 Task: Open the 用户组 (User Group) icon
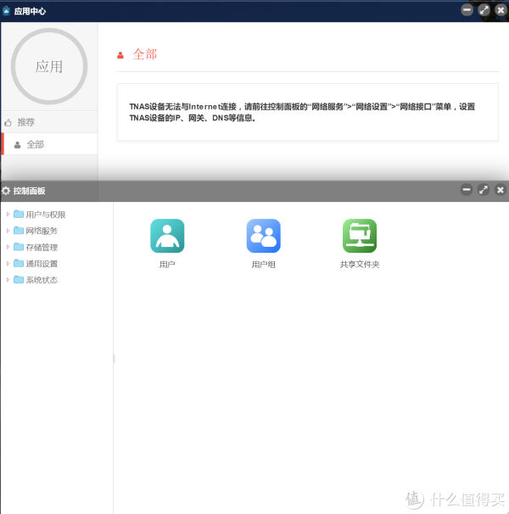(263, 236)
